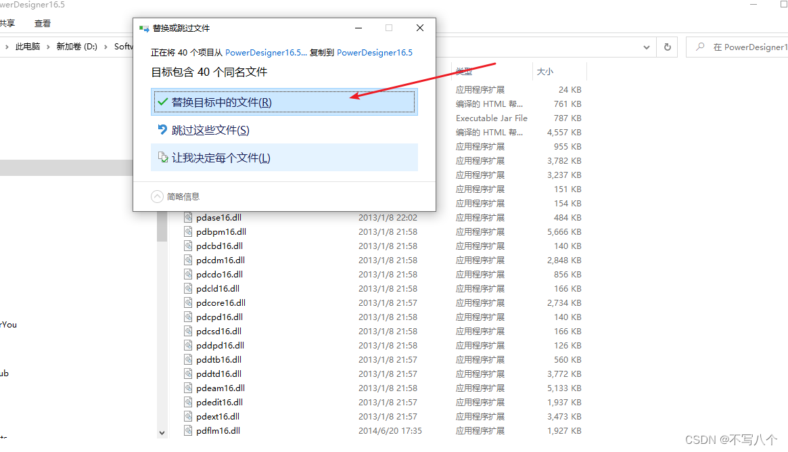Viewport: 788px width, 452px height.
Task: Click the file list vertical scrollbar thumb
Action: coord(162,226)
